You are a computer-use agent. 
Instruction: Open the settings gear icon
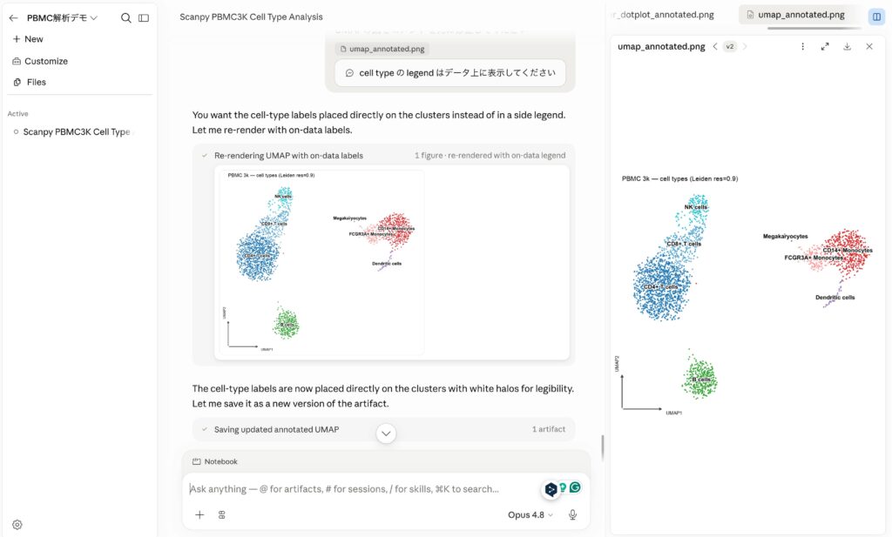17,525
